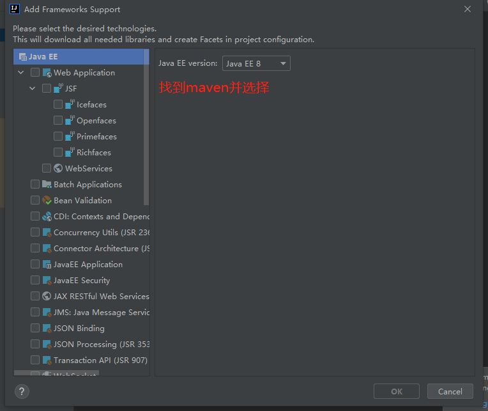The image size is (488, 411).
Task: Click the Web Application icon
Action: coord(47,73)
